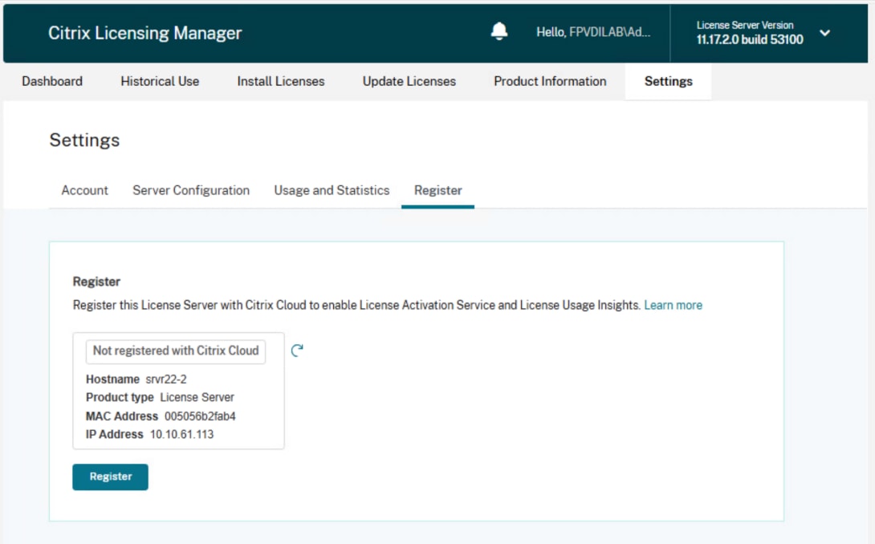Switch to Historical Use tab
Viewport: 875px width, 544px height.
click(x=160, y=82)
